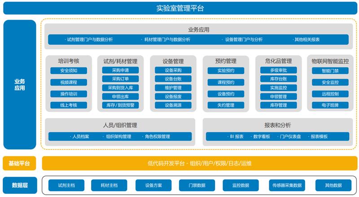Select 采购申请 under 试剂/耗材管理
The height and width of the screenshot is (197, 359).
[x=121, y=70]
